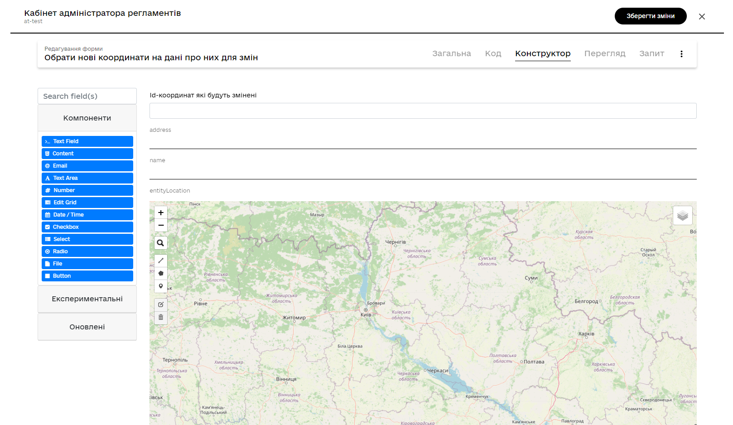Click the Search field(s) input
The image size is (733, 425).
(87, 96)
